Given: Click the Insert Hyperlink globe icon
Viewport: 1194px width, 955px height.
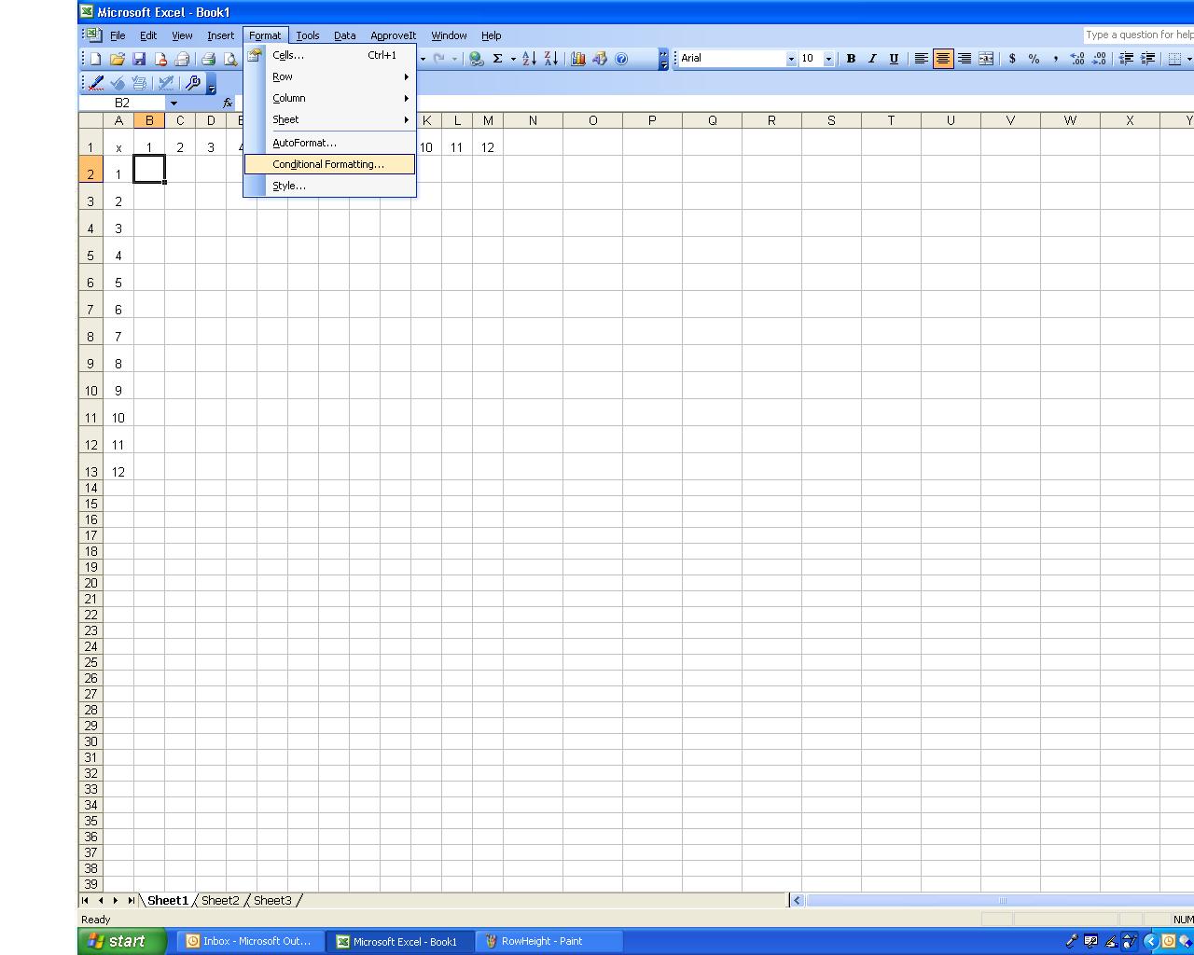Looking at the screenshot, I should pos(476,59).
